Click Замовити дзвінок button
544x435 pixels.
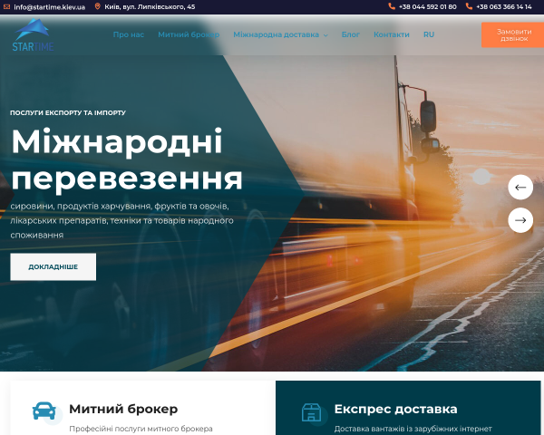[x=513, y=35]
